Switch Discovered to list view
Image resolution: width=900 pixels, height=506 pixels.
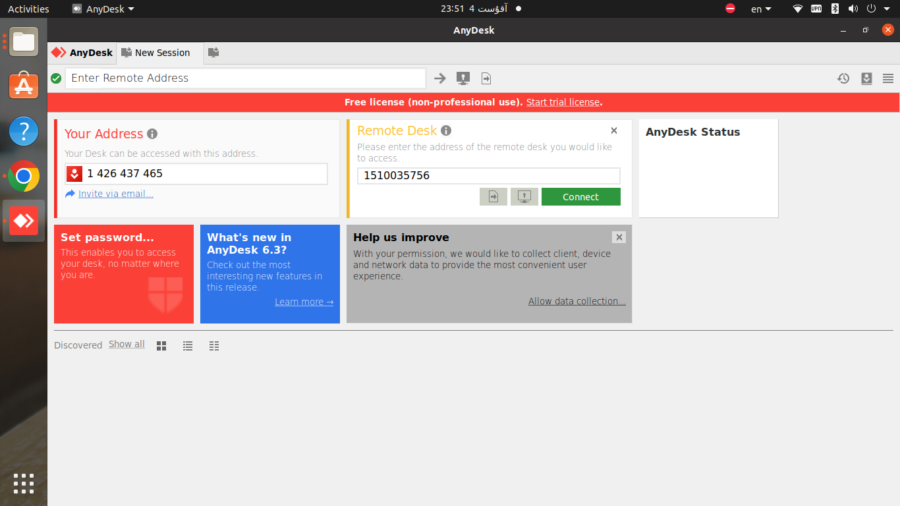coord(188,346)
